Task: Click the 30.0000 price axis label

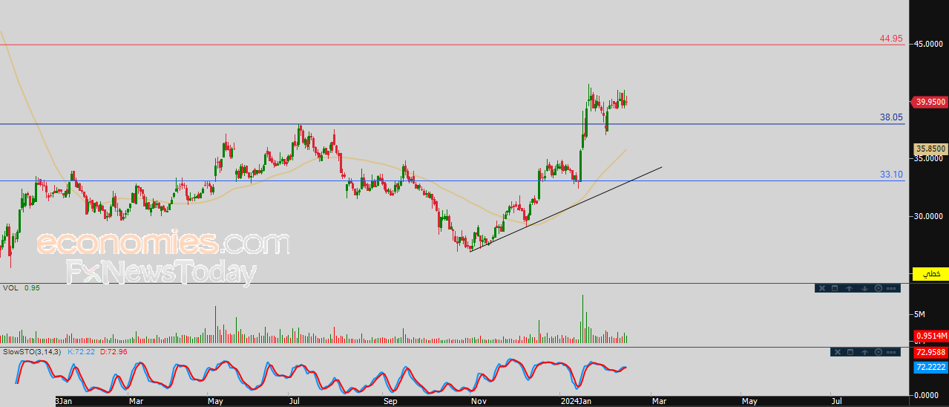Action: (930, 217)
